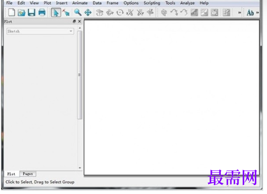The image size is (267, 194).
Task: Open the View menu
Action: point(34,3)
